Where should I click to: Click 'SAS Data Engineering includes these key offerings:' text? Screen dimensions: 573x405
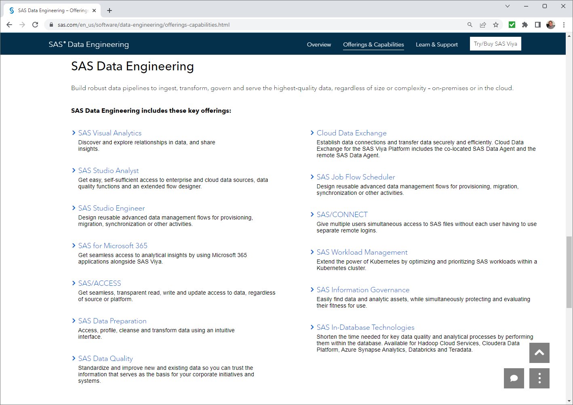tap(151, 111)
